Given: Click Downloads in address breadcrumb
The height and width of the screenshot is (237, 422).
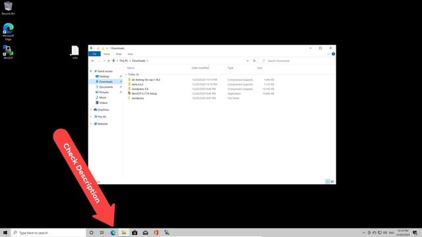Looking at the screenshot, I should pyautogui.click(x=139, y=61).
